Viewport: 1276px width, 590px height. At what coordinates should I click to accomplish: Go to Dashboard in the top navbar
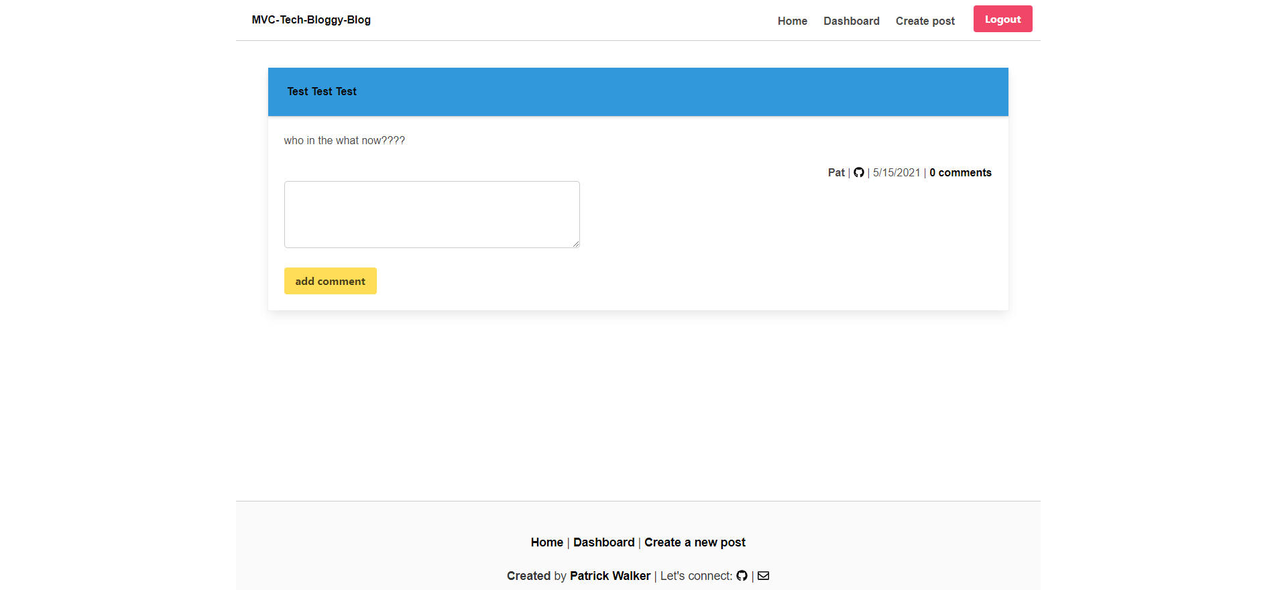(851, 21)
